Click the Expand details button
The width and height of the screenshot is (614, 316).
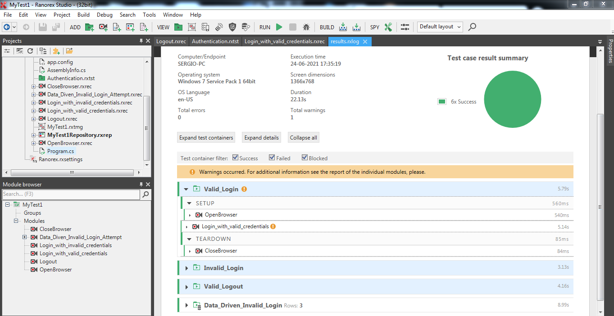click(x=262, y=138)
